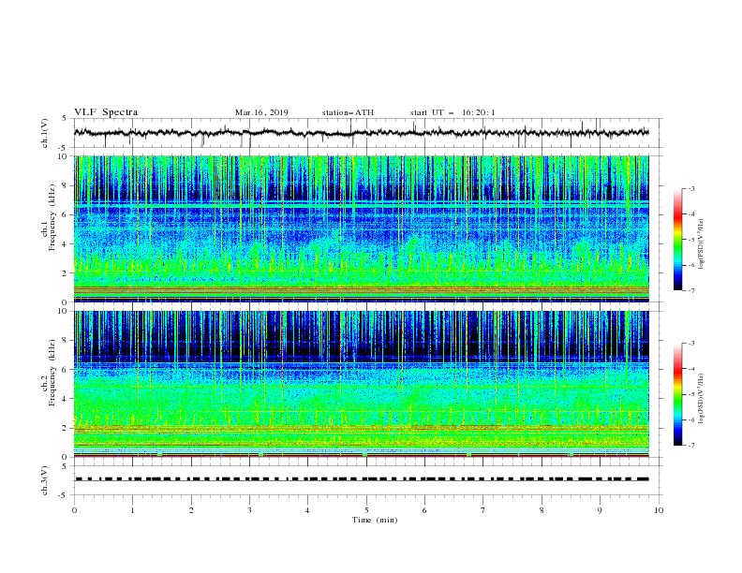Select the log(PSD) label beside ch.1 colorbar
The height and width of the screenshot is (573, 742).
702,244
